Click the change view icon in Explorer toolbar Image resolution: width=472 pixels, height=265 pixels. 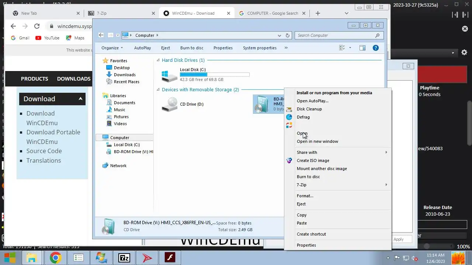click(342, 48)
